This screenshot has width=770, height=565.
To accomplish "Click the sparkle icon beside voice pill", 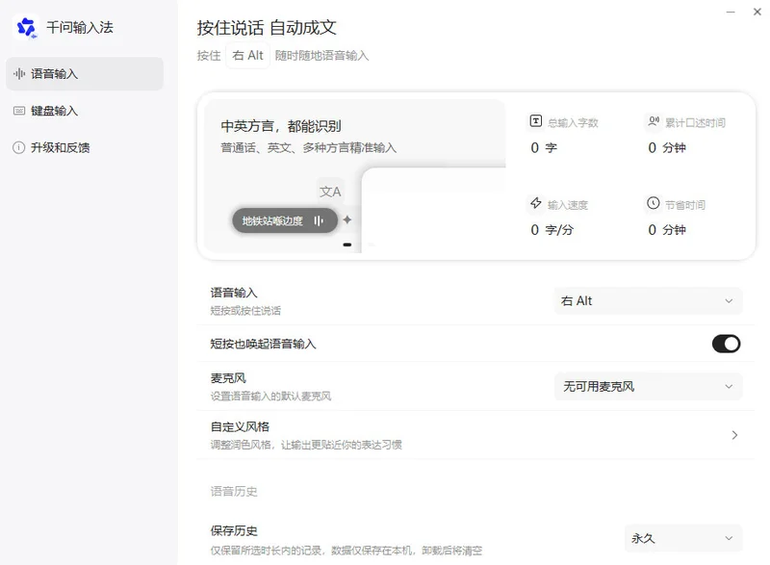I will tap(347, 219).
